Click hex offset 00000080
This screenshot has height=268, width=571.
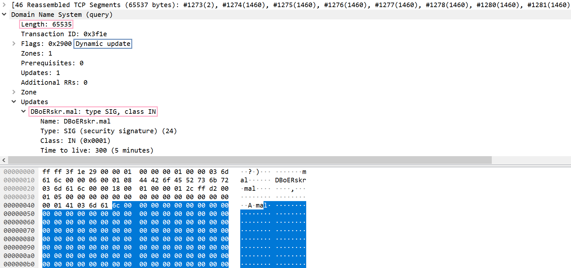point(19,239)
